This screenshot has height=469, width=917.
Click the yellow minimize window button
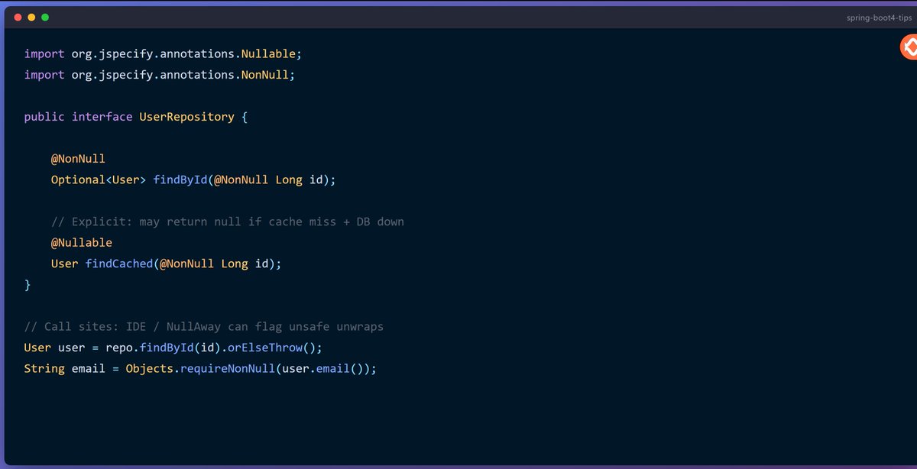coord(31,17)
